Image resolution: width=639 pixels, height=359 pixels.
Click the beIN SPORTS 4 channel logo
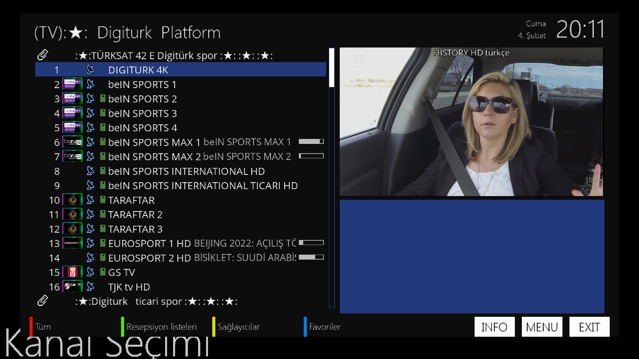72,128
